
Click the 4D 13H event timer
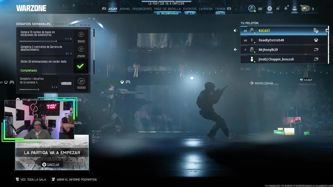[x=190, y=14]
